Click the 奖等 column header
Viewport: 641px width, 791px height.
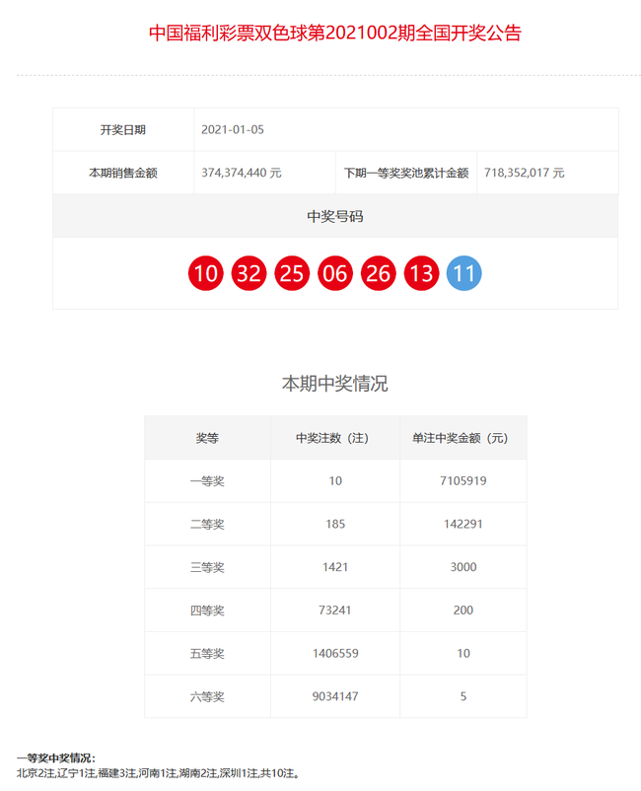click(x=207, y=438)
